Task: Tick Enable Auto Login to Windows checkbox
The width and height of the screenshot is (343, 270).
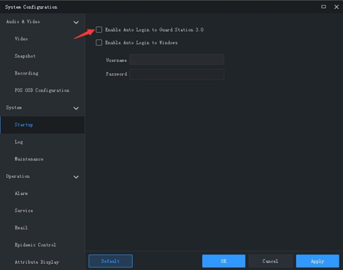Action: (99, 43)
